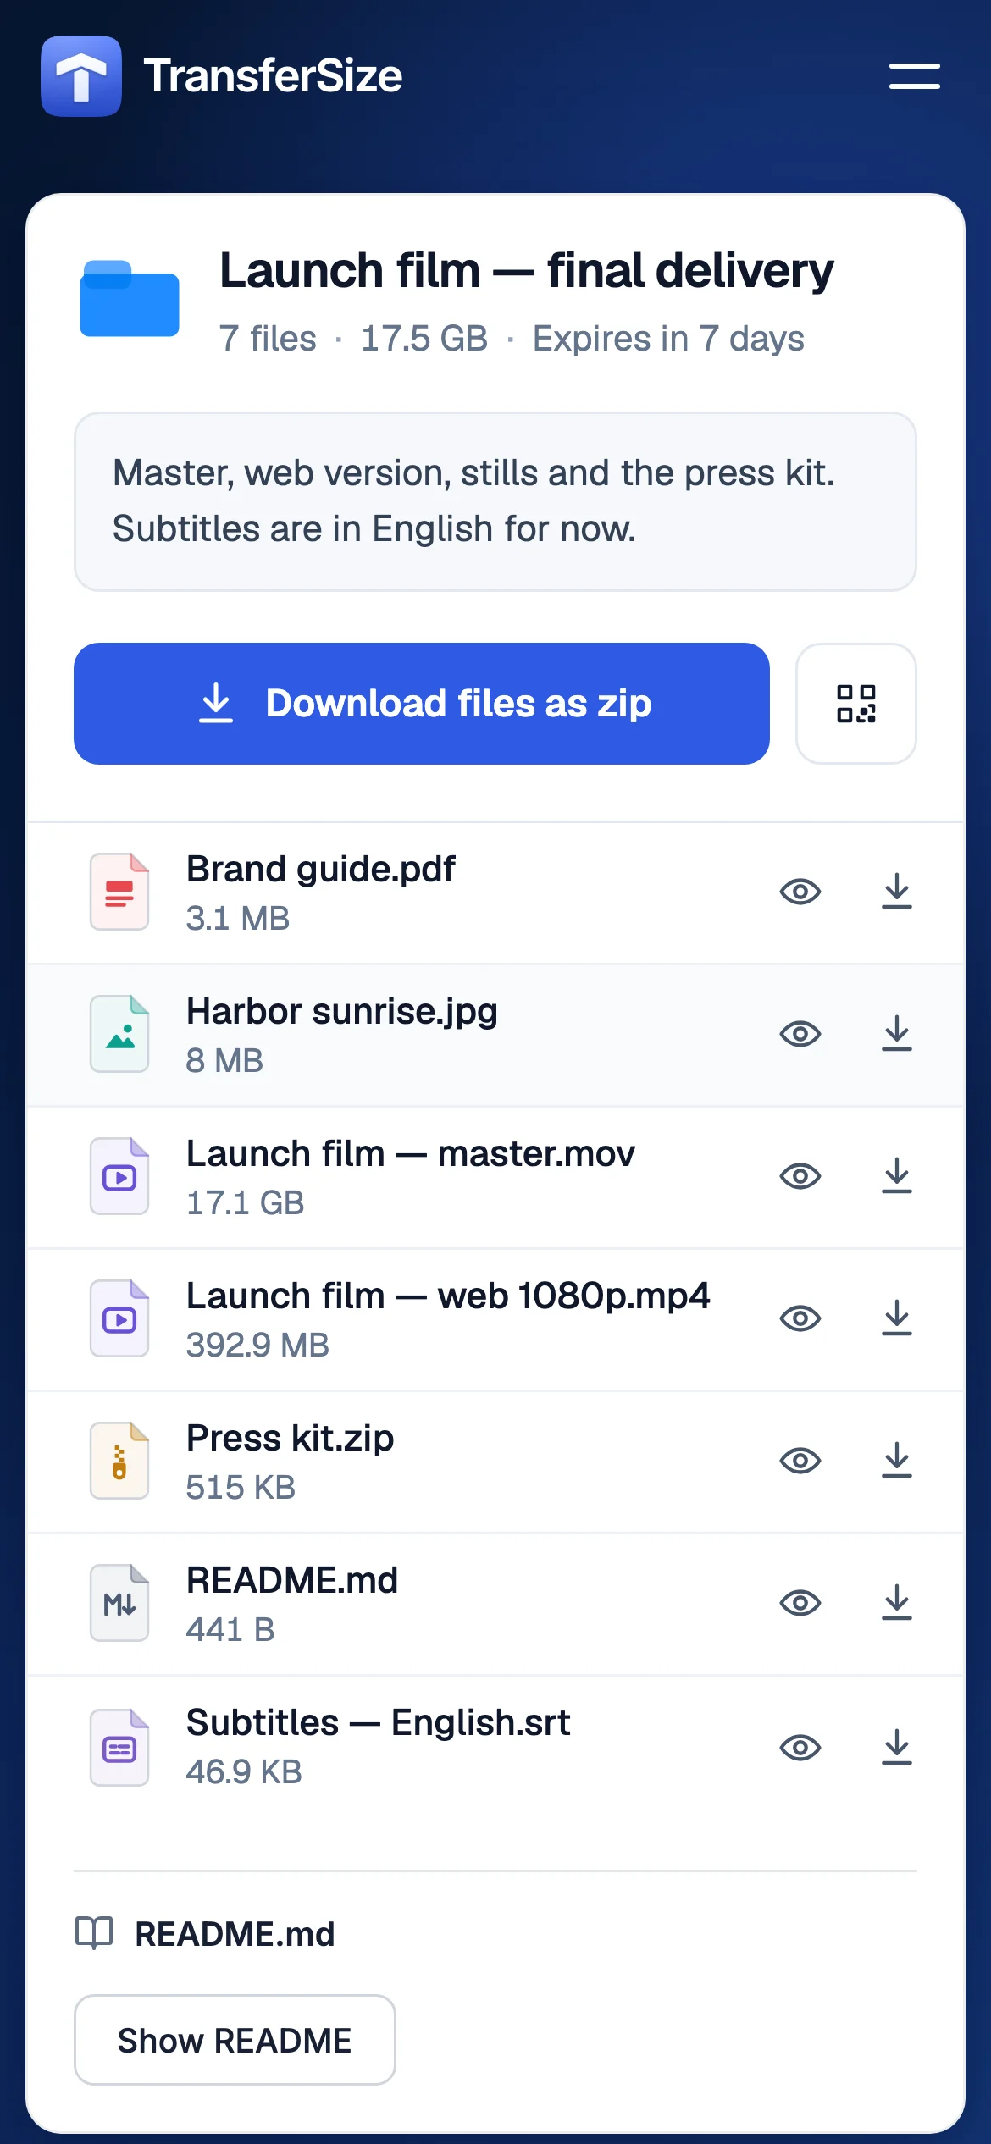
Task: Click the image file icon for Harbor sunrise
Action: [119, 1034]
